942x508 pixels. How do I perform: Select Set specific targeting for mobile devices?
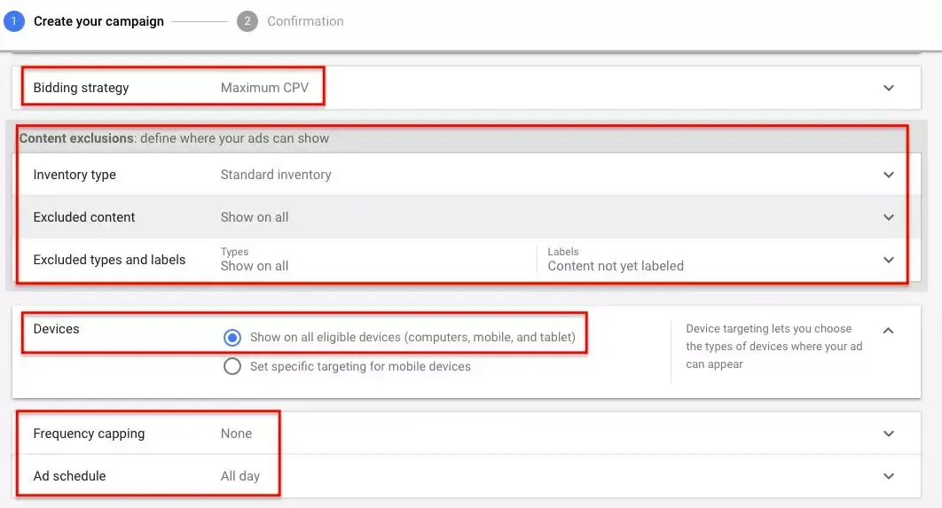[232, 366]
